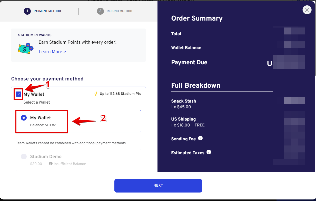
Task: Click the Stadium Demo wallet card
Action: 78,160
